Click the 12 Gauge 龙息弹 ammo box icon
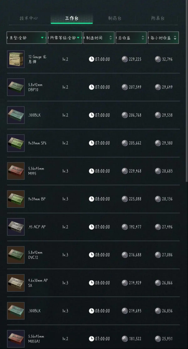This screenshot has height=349, width=188. pos(16,59)
